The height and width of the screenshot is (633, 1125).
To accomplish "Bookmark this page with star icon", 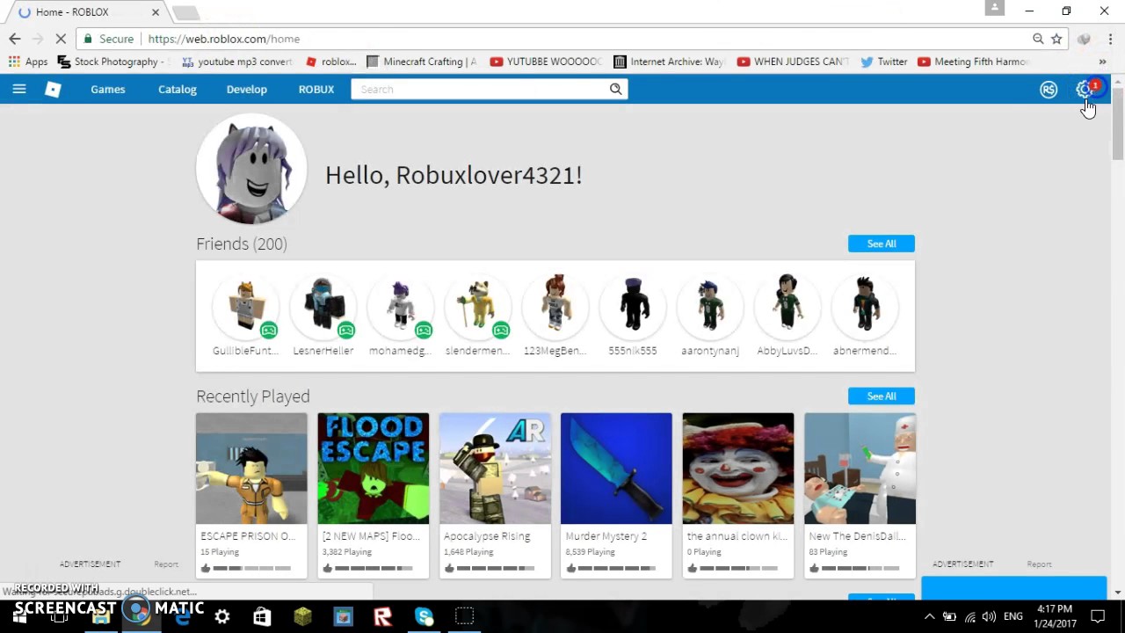I will click(1056, 39).
